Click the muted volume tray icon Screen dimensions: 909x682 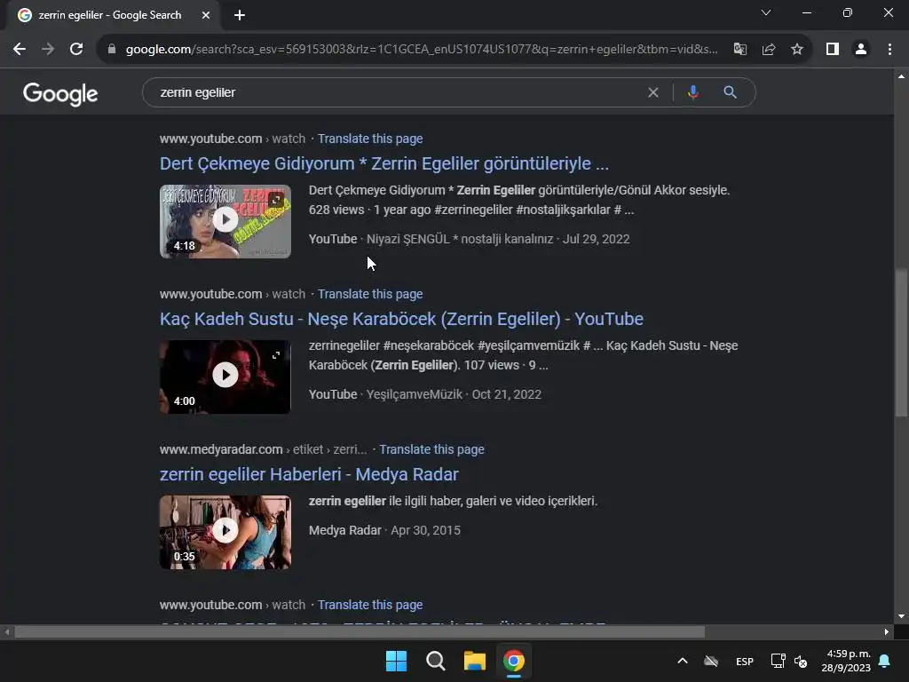click(802, 661)
